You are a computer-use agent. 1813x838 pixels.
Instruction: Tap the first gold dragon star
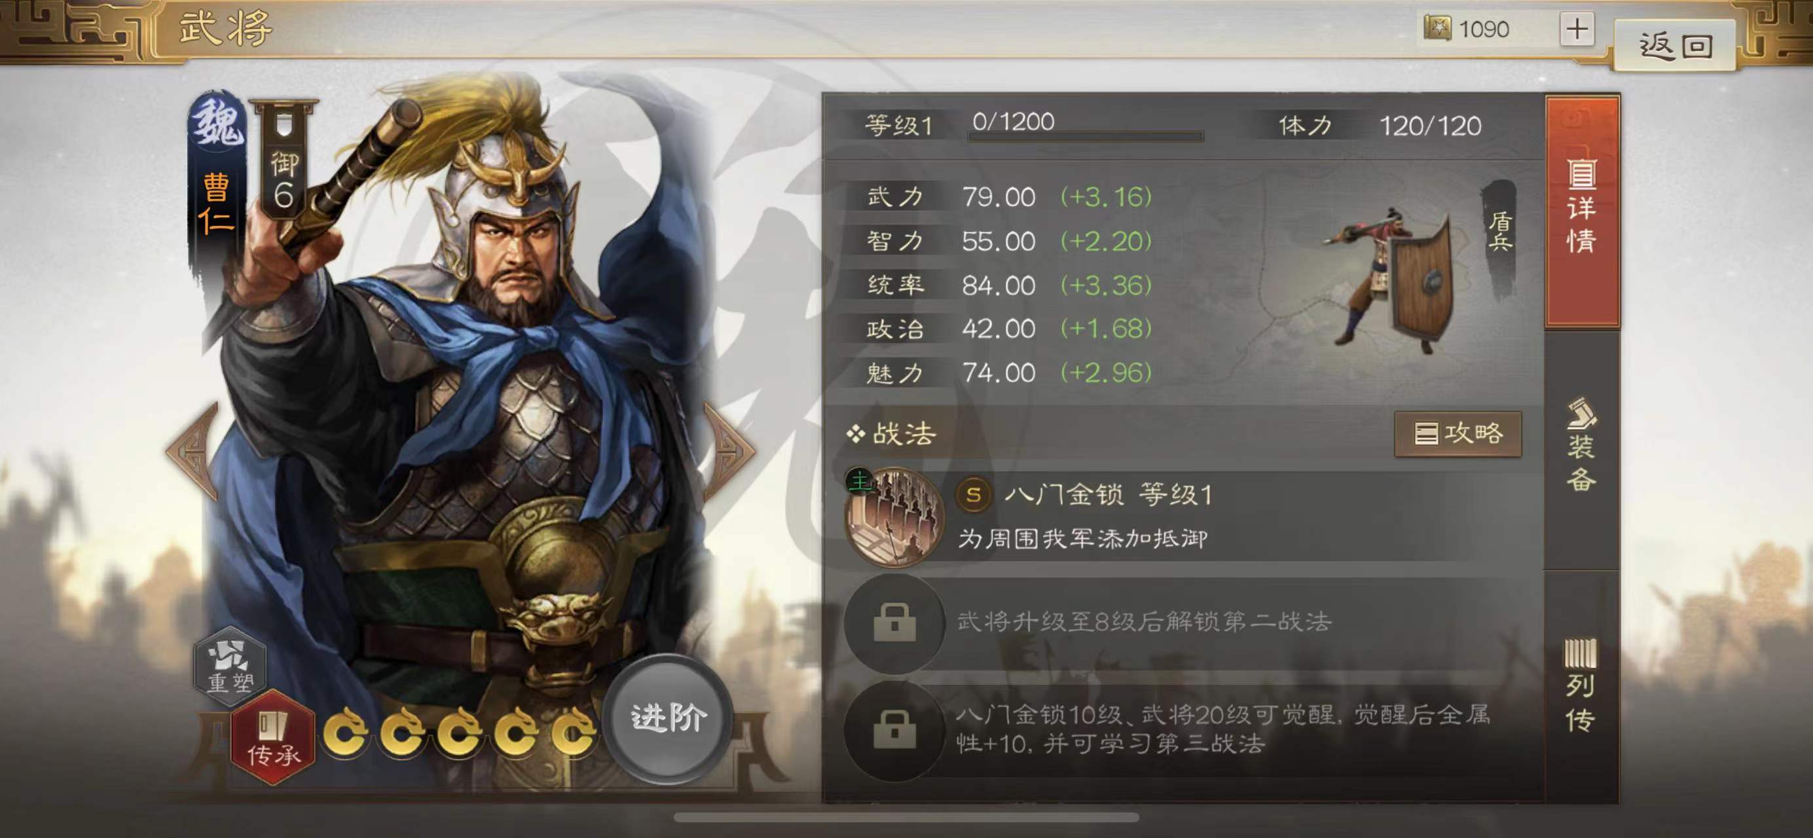tap(345, 732)
